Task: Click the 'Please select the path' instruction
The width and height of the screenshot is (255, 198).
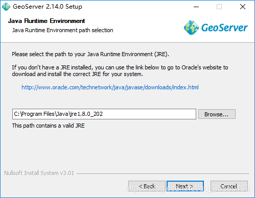Action: pos(90,54)
